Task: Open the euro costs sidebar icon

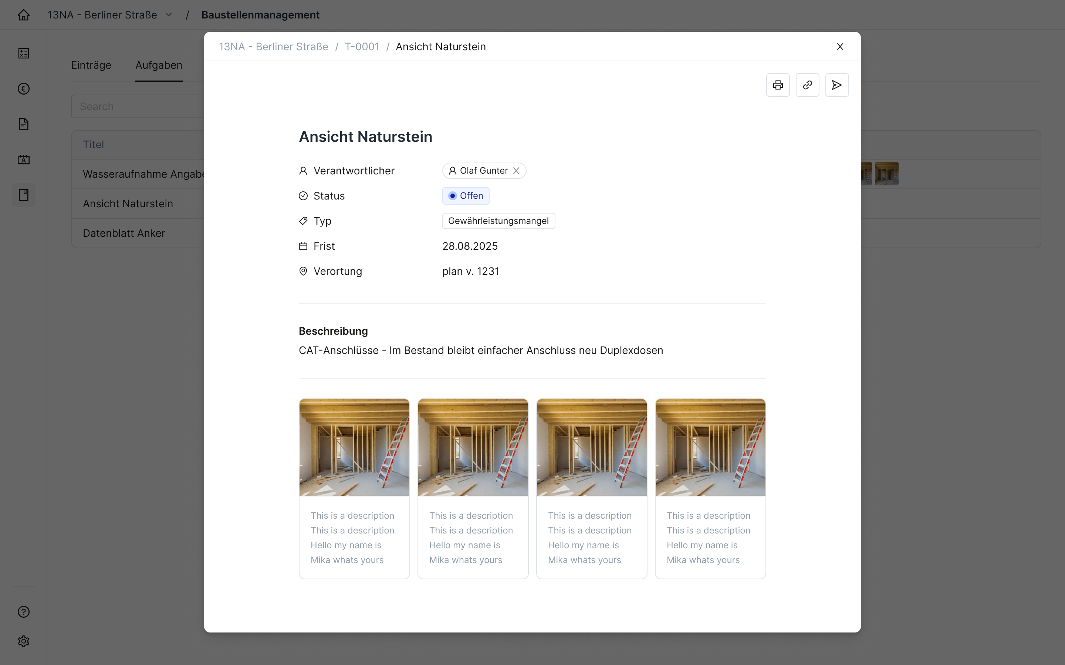Action: [24, 89]
